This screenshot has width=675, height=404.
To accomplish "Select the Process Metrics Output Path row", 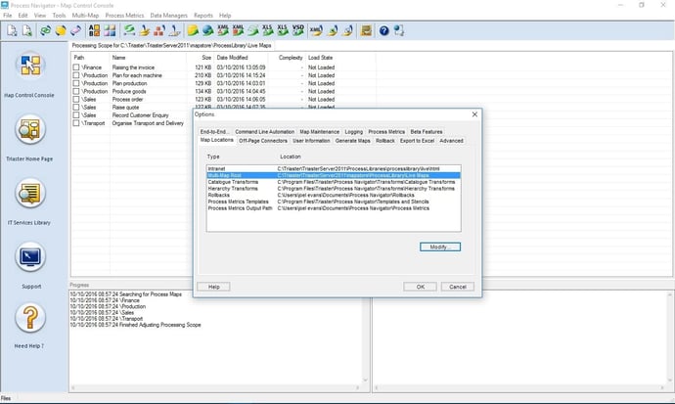I will point(334,208).
